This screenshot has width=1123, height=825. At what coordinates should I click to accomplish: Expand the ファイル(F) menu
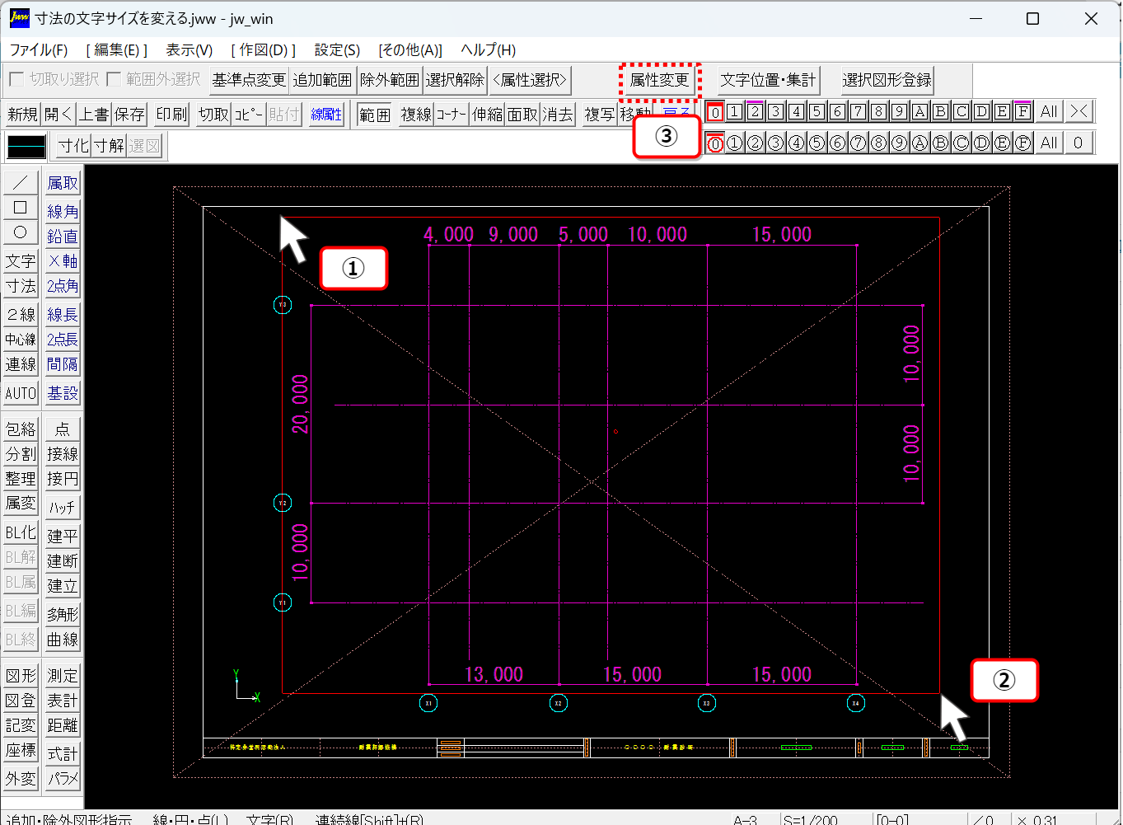click(38, 50)
